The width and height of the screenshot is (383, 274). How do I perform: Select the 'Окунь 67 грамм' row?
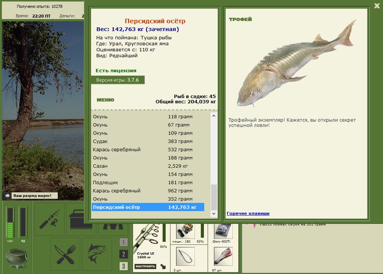(148, 125)
